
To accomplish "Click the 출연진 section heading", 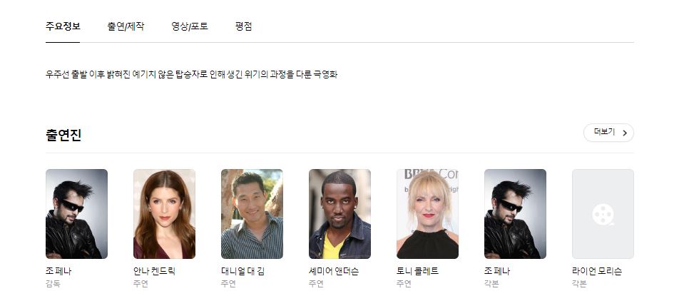I will (63, 136).
